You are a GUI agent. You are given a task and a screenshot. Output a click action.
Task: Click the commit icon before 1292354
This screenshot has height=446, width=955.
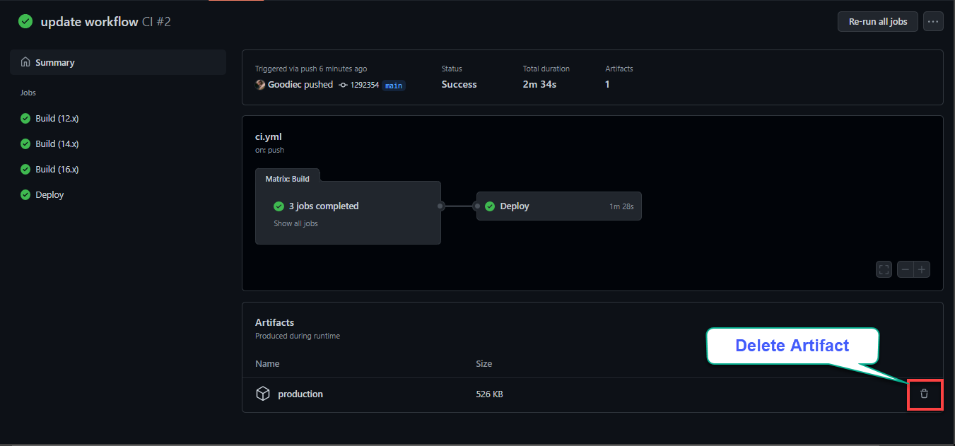(x=344, y=85)
